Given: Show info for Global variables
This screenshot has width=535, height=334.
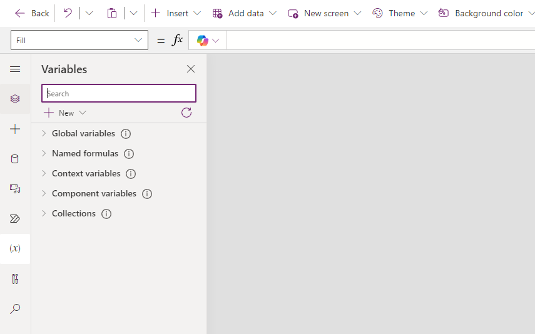Looking at the screenshot, I should pos(126,134).
